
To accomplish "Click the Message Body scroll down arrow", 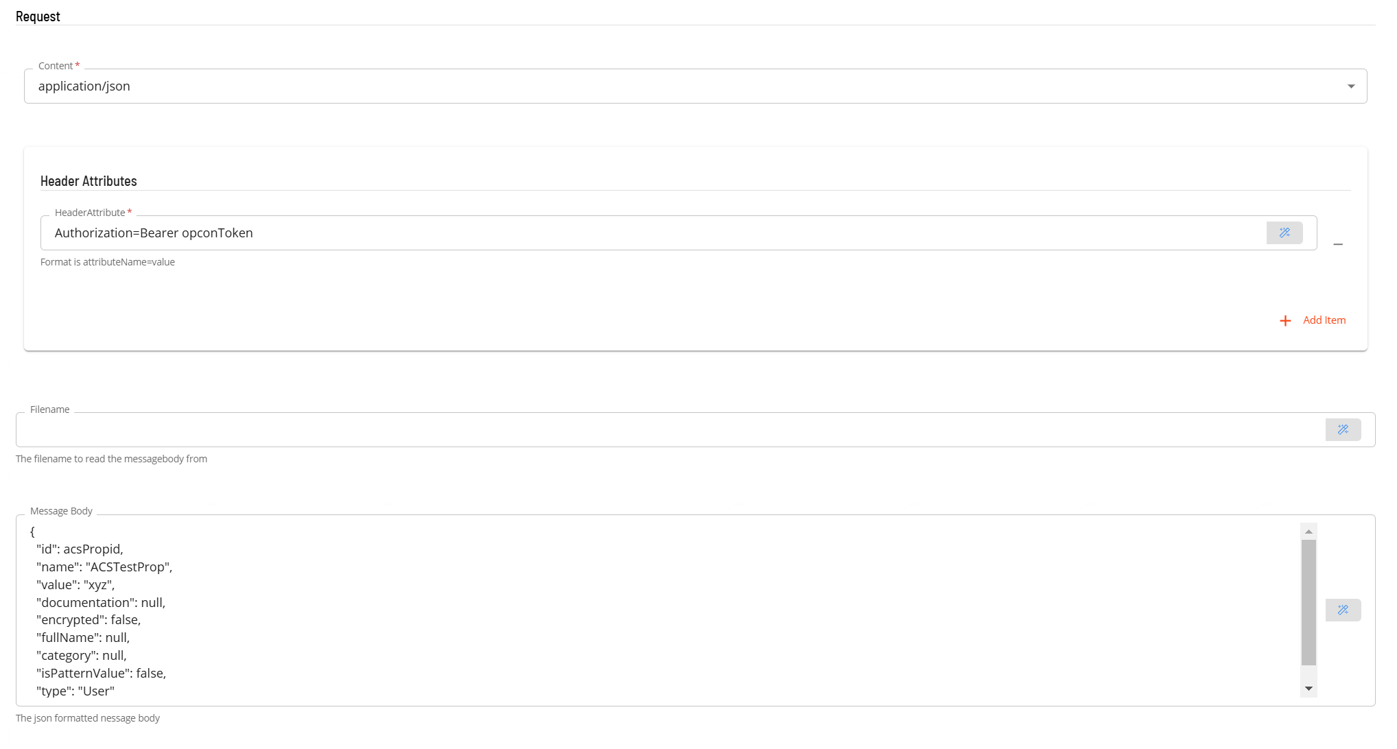I will pos(1308,689).
